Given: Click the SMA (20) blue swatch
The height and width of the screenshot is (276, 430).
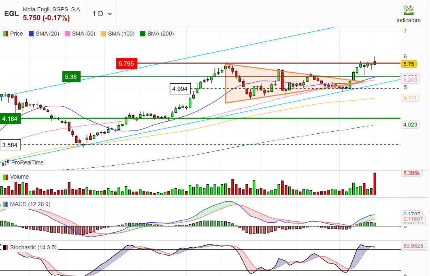Looking at the screenshot, I should [31, 34].
